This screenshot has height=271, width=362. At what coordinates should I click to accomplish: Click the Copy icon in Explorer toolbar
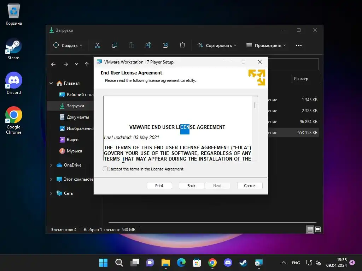point(115,46)
